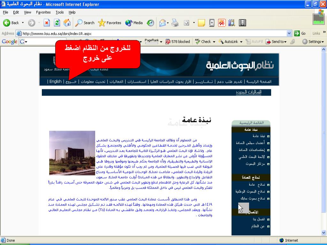
Task: Open the Mail button dropdown arrow
Action: (168, 23)
